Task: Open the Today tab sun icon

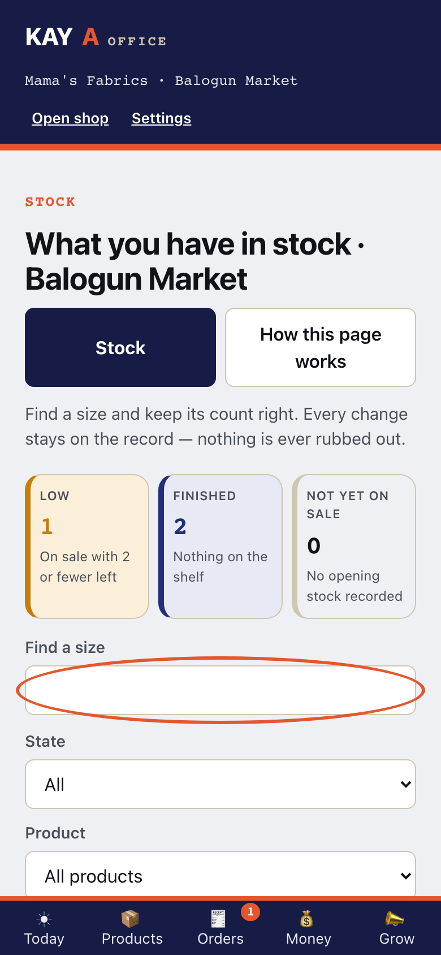Action: tap(44, 919)
